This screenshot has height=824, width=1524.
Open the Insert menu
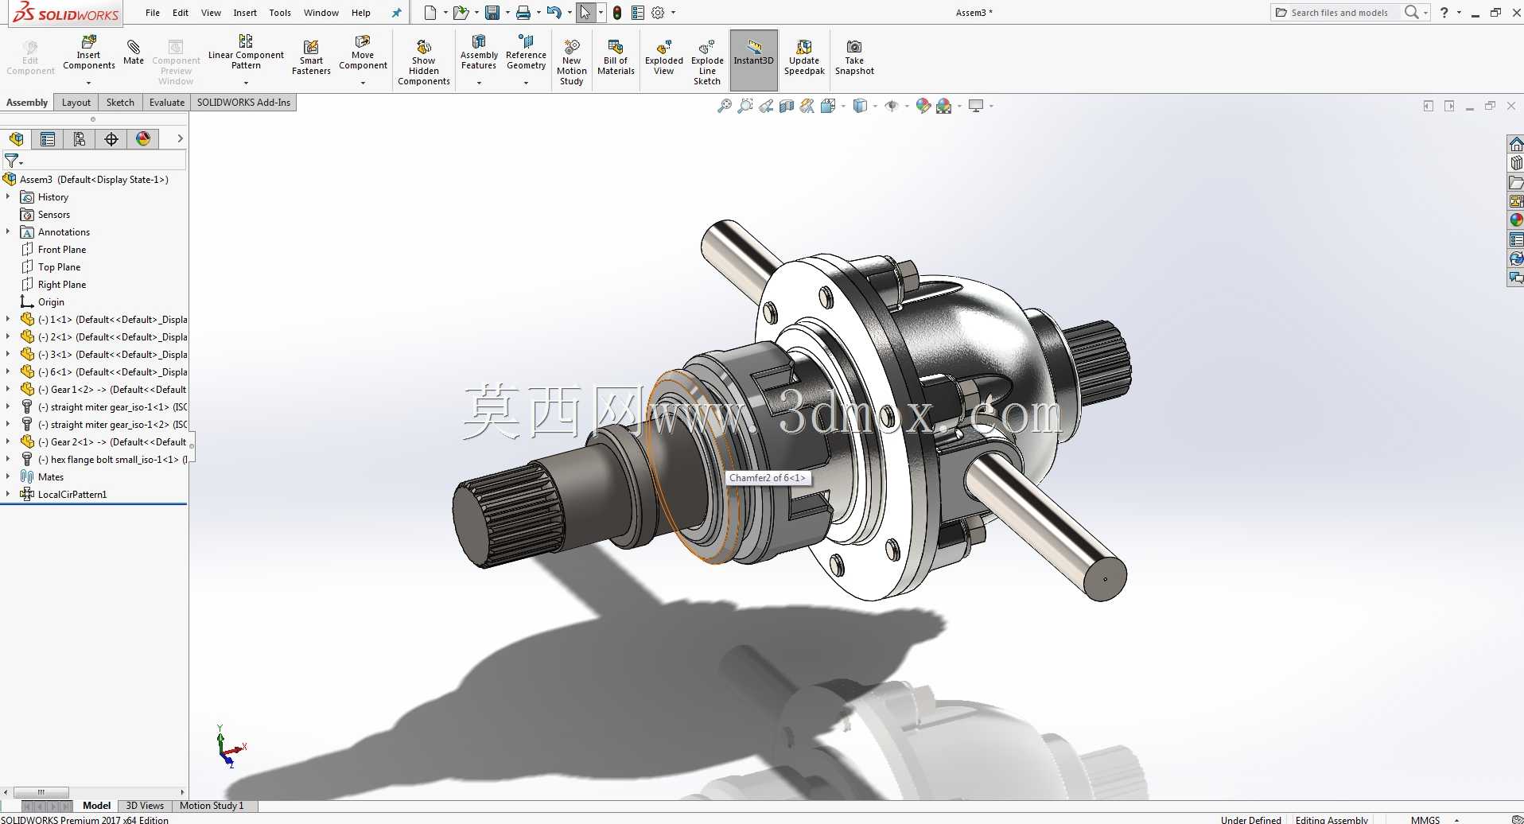pyautogui.click(x=245, y=13)
